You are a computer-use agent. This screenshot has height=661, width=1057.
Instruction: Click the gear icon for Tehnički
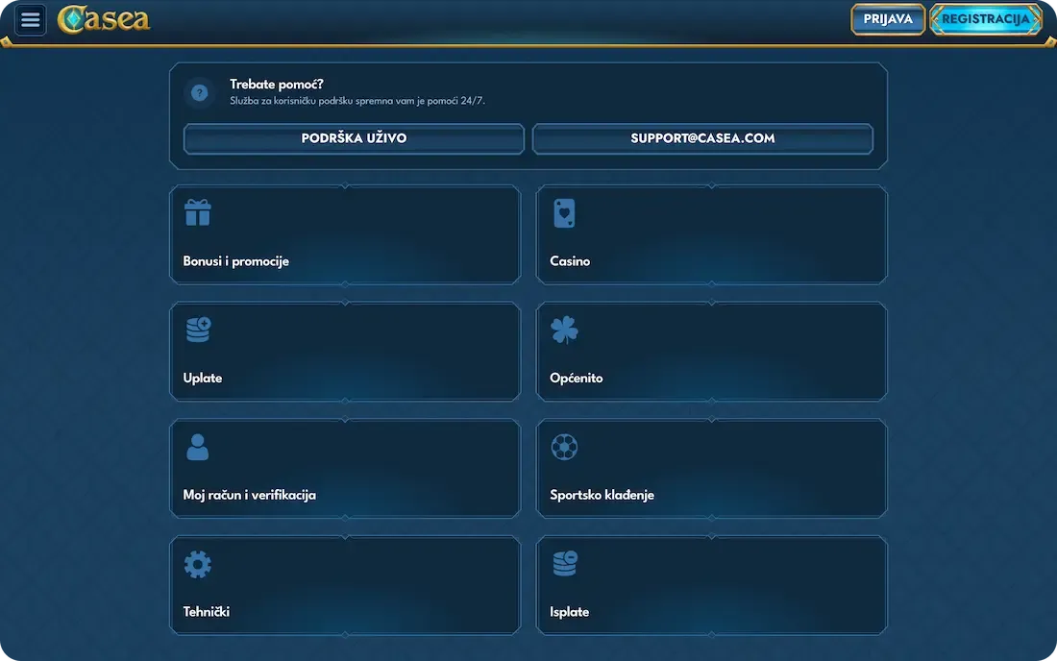point(197,564)
